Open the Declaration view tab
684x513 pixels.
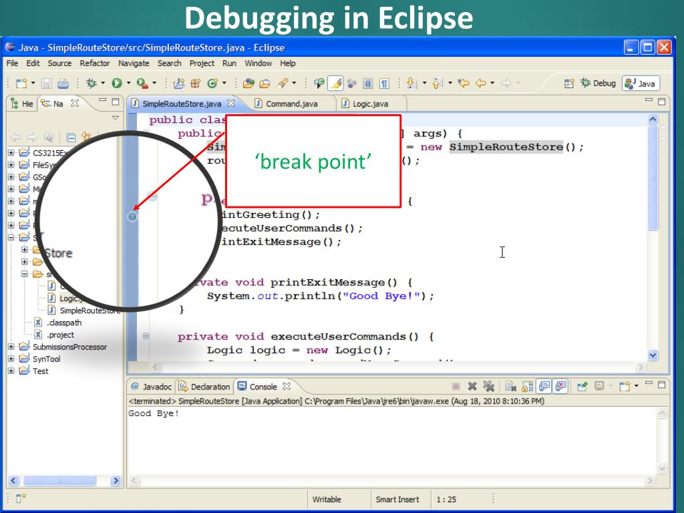tap(204, 387)
